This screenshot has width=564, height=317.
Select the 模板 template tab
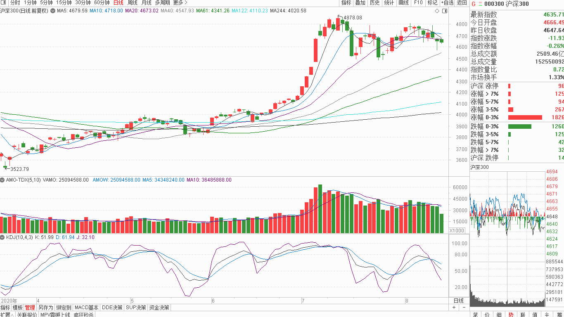[x=17, y=308]
